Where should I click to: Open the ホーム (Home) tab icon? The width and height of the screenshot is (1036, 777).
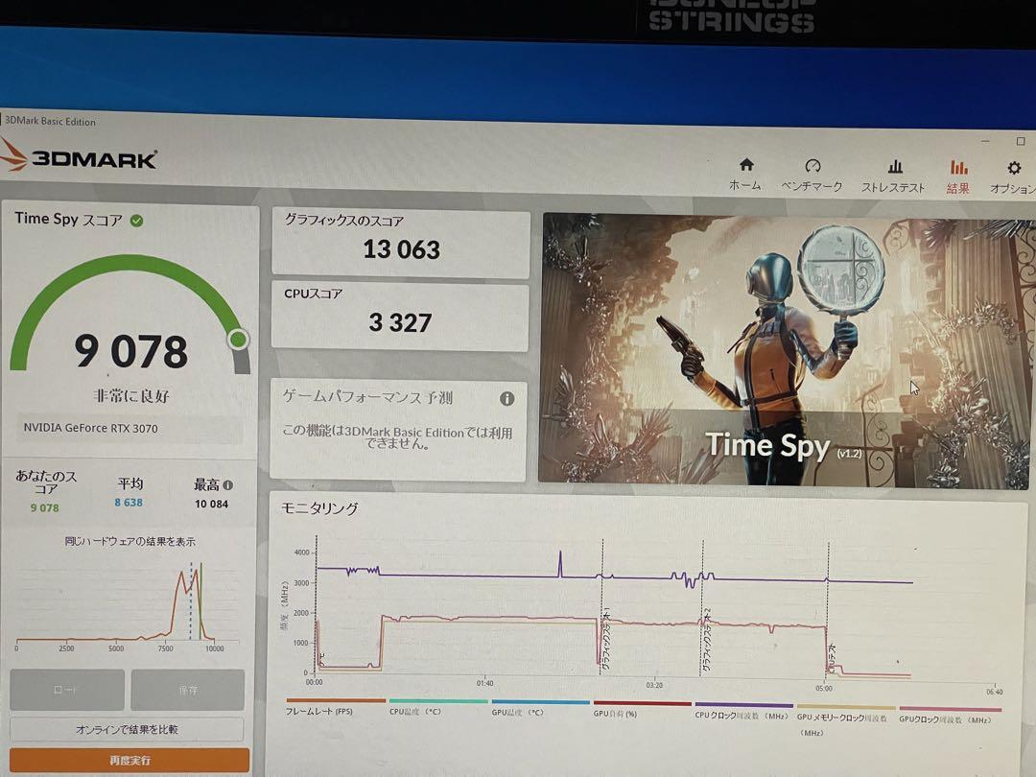[746, 165]
